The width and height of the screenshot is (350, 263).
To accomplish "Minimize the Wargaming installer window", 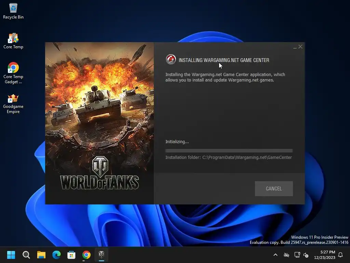I will 295,47.
